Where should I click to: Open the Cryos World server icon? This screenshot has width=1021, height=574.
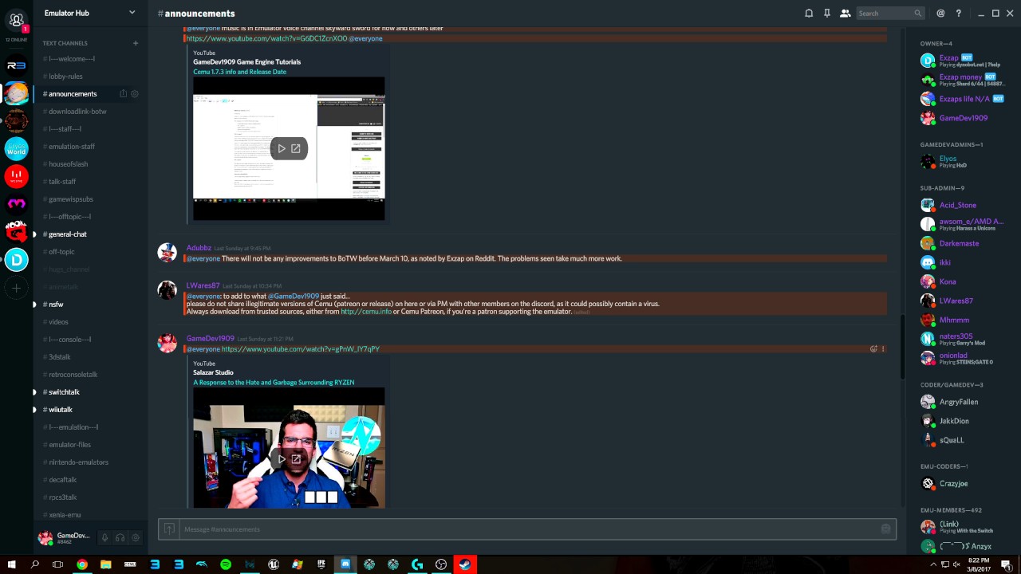pyautogui.click(x=16, y=148)
